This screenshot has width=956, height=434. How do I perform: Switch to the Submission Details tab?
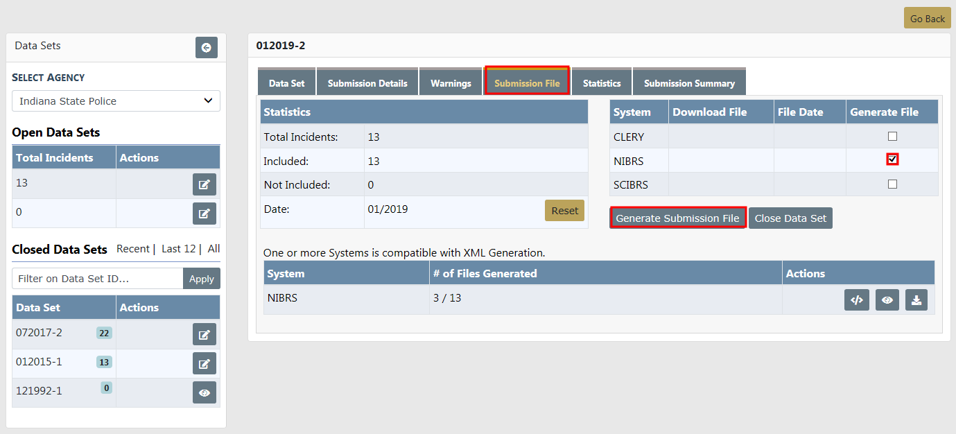pyautogui.click(x=367, y=83)
